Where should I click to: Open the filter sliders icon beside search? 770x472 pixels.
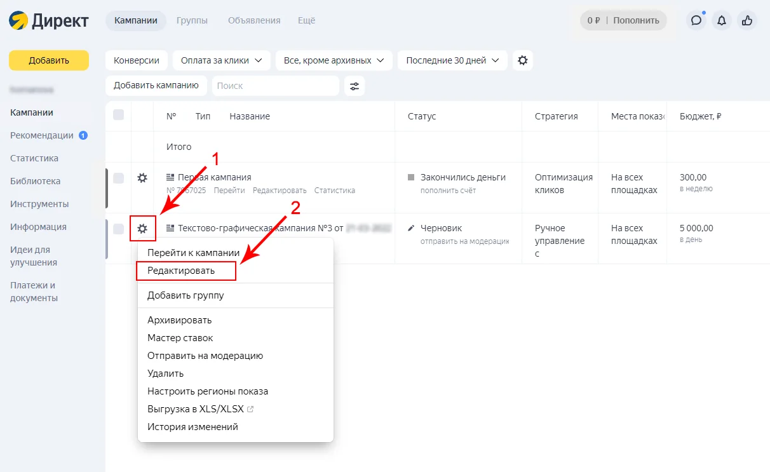click(x=355, y=86)
